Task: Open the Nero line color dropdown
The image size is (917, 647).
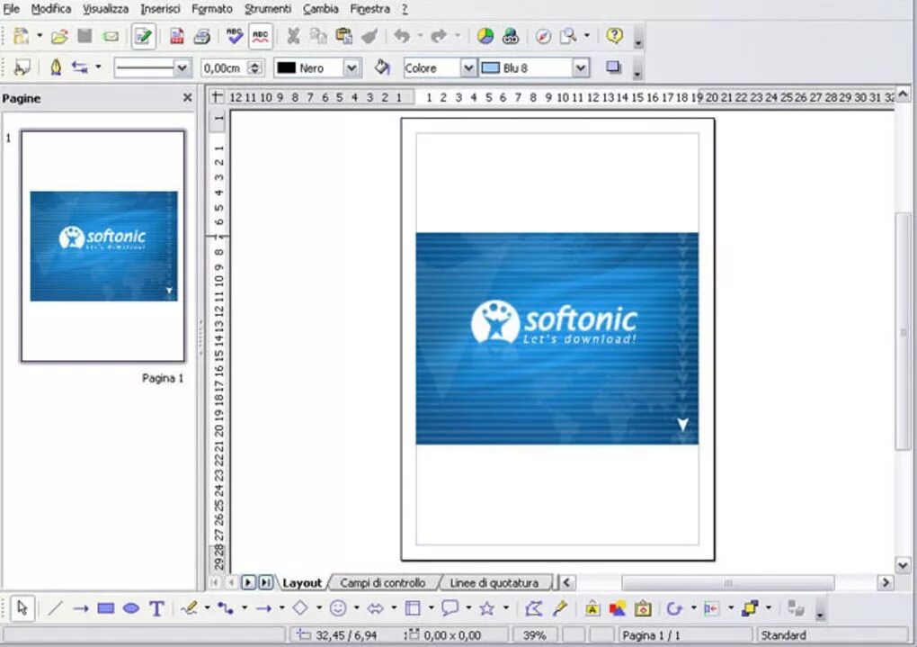Action: pos(351,67)
